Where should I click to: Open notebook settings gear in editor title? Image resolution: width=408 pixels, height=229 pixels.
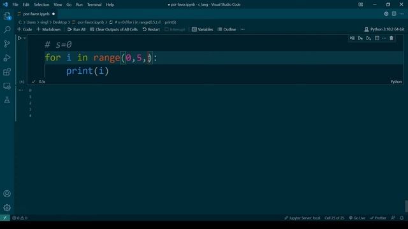(x=386, y=14)
